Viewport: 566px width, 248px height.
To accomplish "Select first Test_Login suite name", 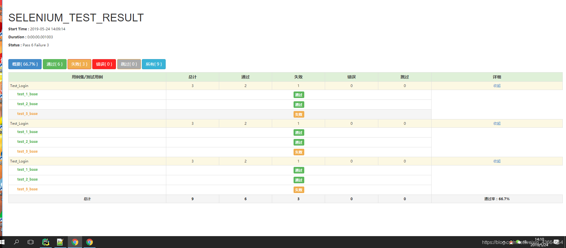I will tap(19, 86).
